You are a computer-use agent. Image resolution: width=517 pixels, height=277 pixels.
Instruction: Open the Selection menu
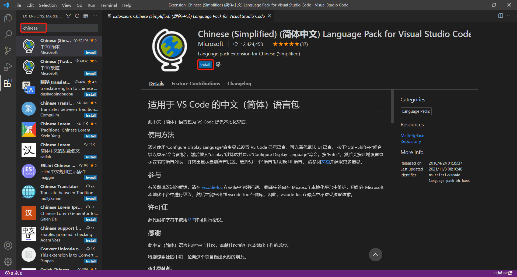(x=48, y=5)
